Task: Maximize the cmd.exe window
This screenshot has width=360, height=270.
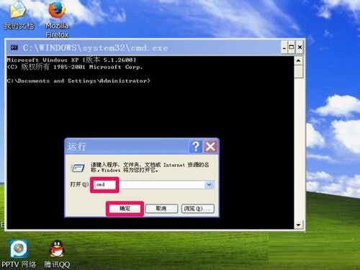Action: pos(292,48)
